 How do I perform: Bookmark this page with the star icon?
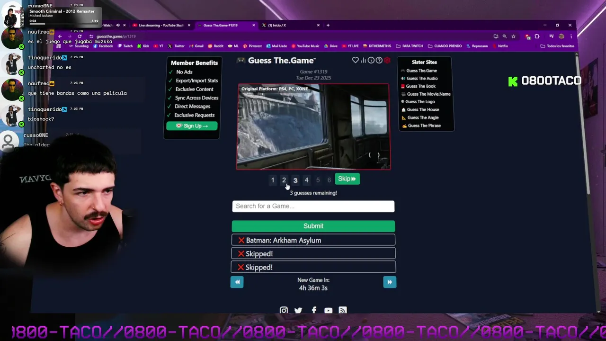click(x=513, y=36)
